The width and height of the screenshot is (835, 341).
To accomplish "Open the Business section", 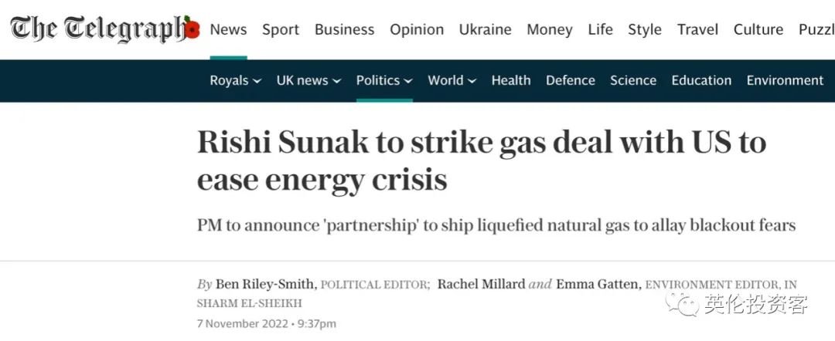I will [x=345, y=29].
